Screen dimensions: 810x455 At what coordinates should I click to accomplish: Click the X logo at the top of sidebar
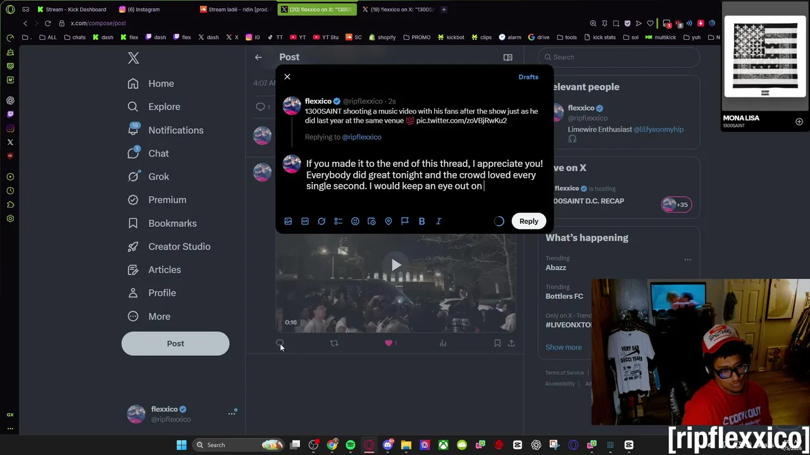click(x=134, y=58)
